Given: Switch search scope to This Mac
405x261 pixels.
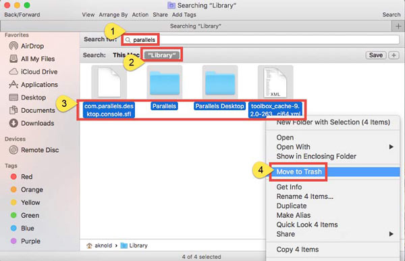Looking at the screenshot, I should click(126, 55).
